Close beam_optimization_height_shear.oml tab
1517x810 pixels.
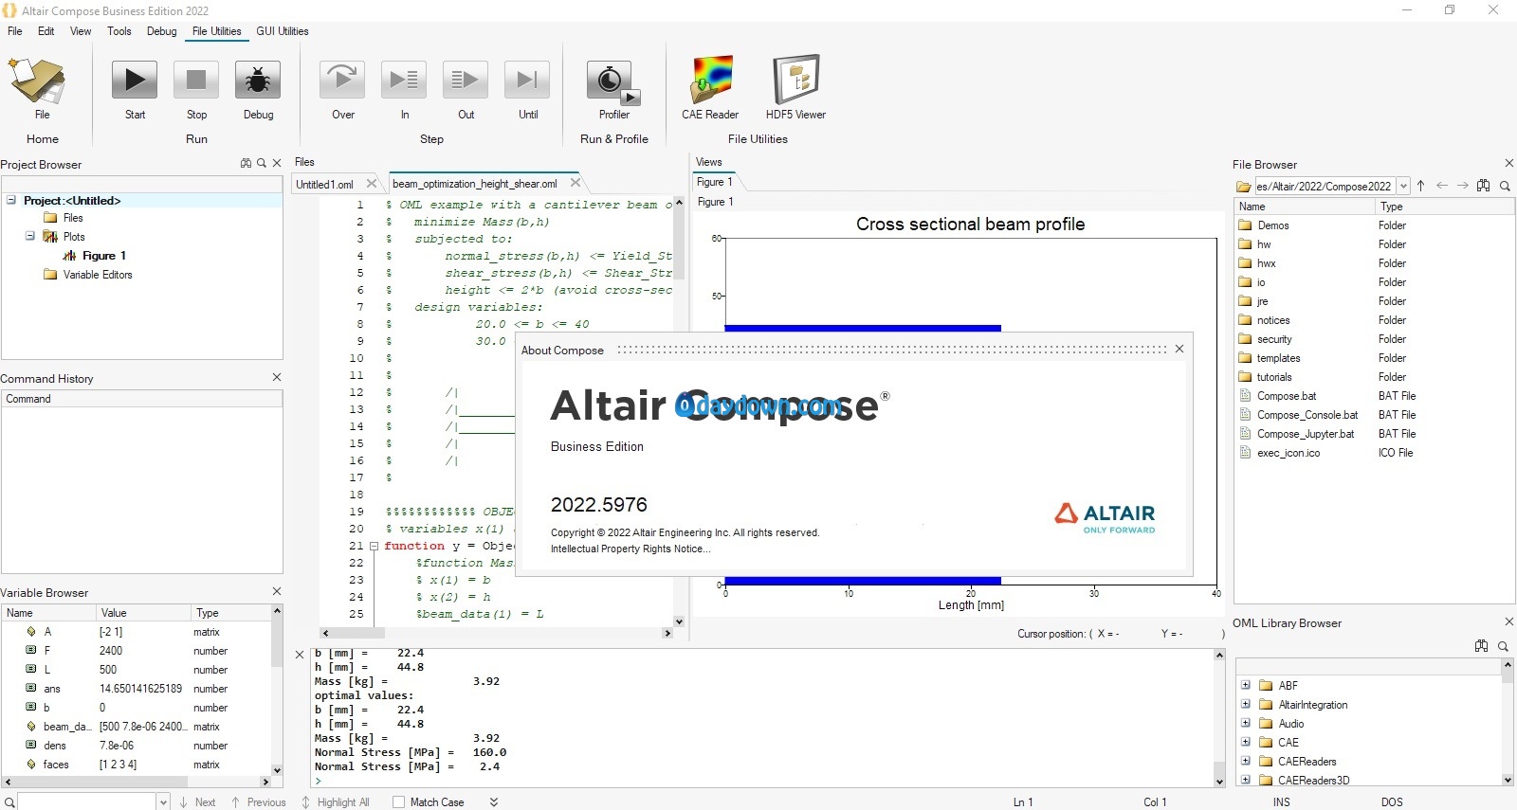tap(576, 183)
